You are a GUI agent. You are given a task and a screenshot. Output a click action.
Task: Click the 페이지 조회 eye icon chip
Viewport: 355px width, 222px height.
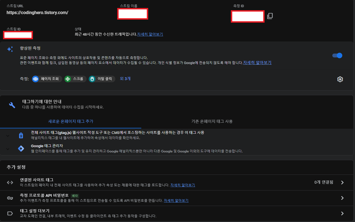click(47, 79)
